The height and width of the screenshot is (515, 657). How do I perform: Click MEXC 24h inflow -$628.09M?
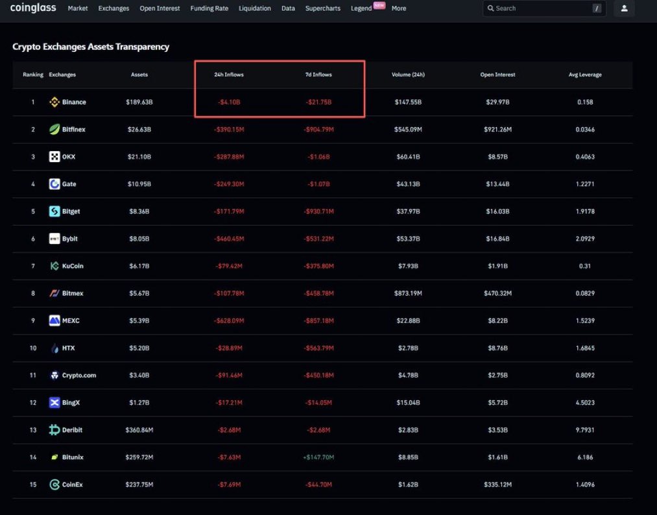(x=229, y=321)
